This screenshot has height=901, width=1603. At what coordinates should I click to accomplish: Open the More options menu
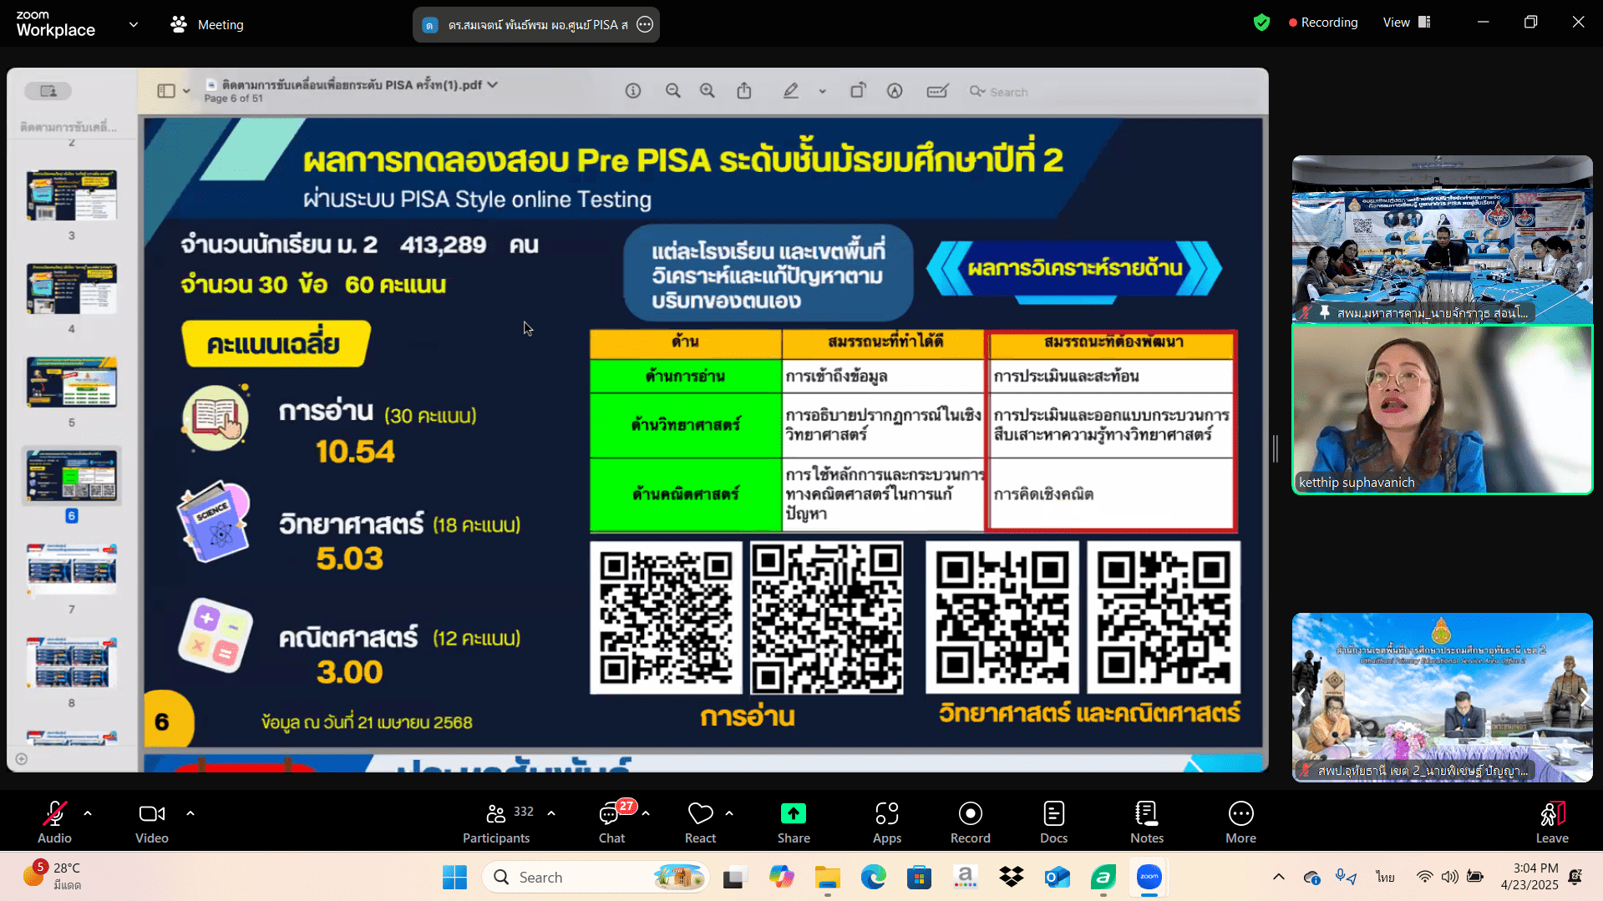coord(1240,822)
